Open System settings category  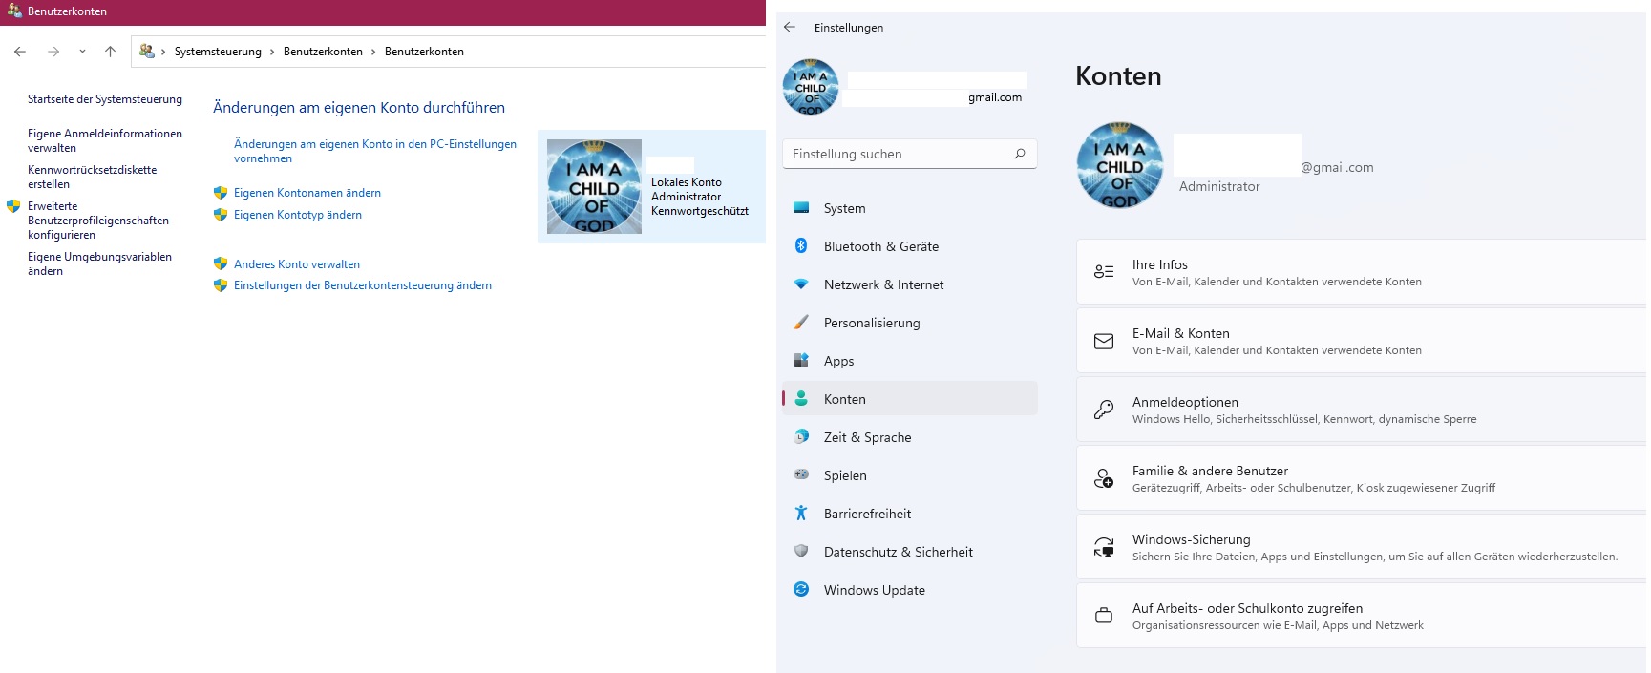click(x=909, y=208)
